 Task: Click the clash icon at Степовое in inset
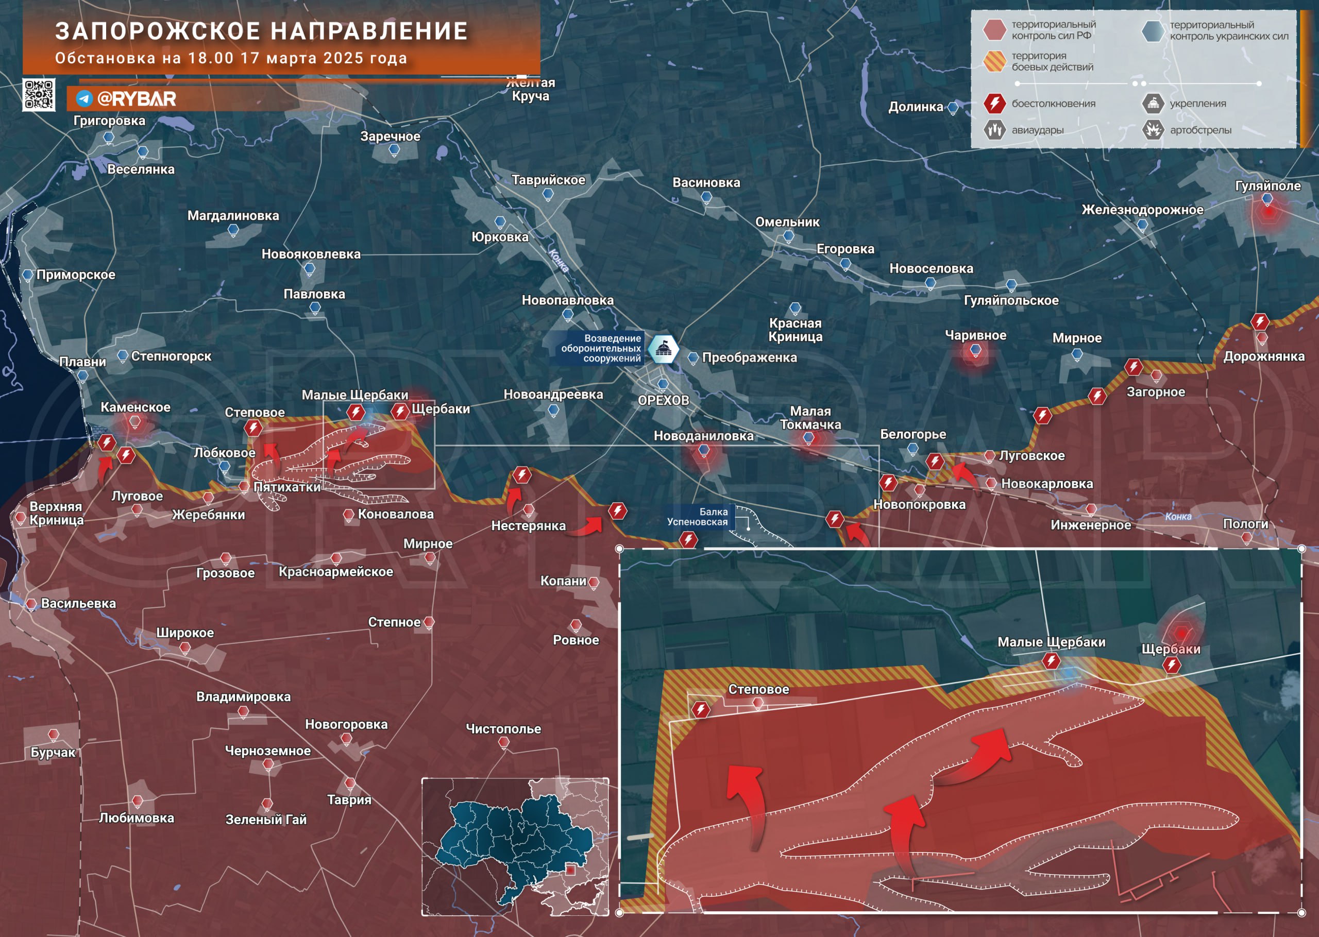tap(701, 709)
